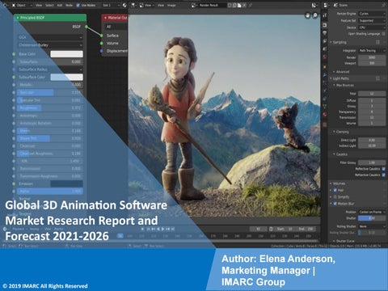Toggle Open Shading Language checkbox

point(384,34)
